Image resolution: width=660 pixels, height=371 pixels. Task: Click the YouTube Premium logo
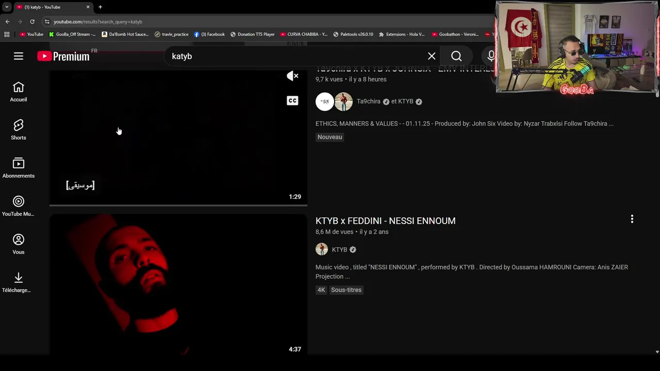click(x=63, y=56)
